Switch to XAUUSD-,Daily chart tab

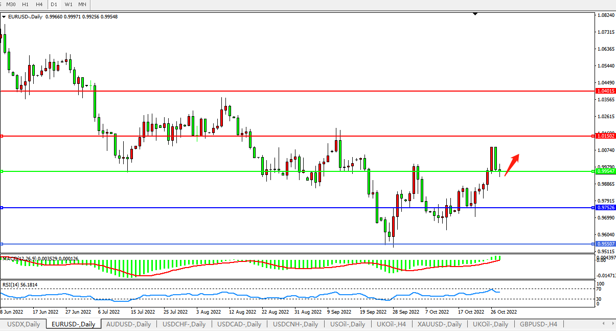tap(439, 324)
